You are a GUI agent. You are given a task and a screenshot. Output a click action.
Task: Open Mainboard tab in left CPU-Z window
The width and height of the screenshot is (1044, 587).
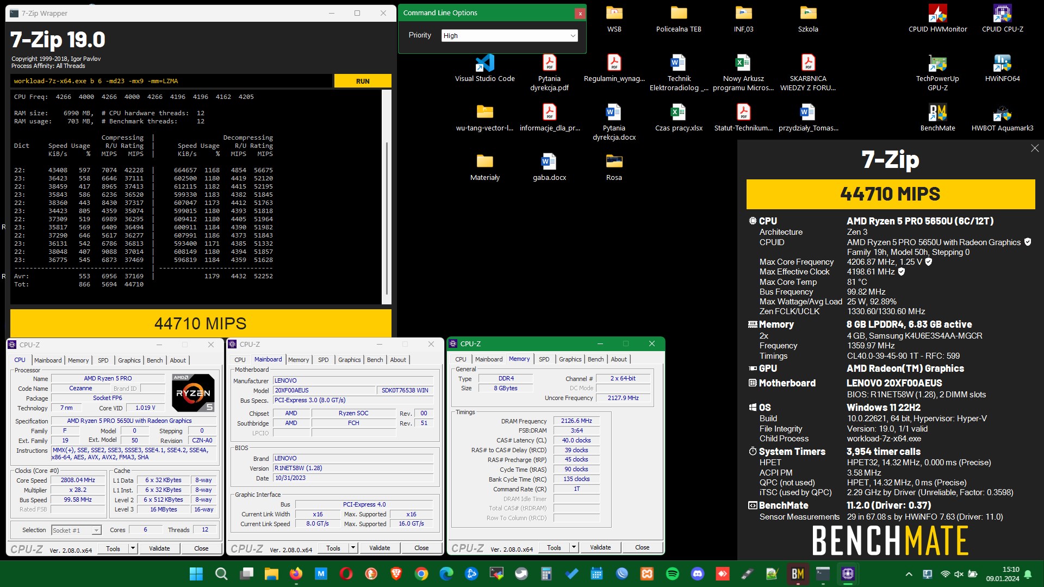tap(48, 360)
